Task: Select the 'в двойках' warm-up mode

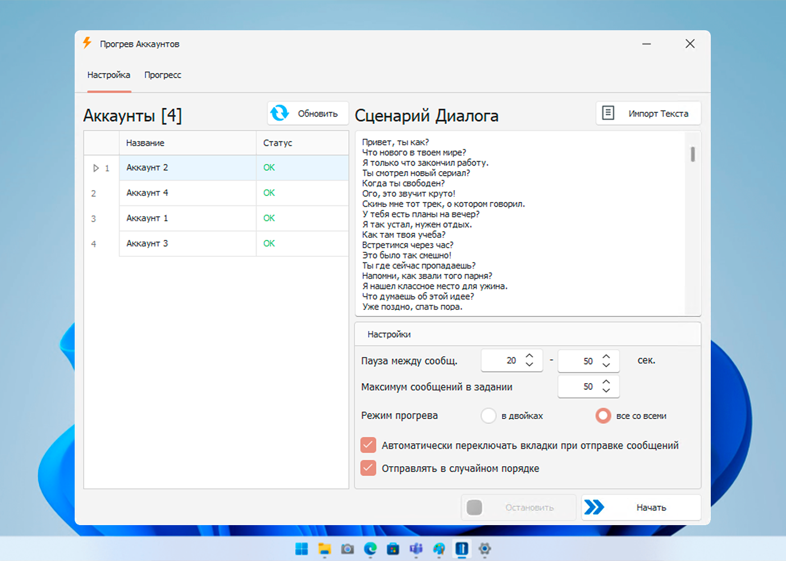Action: click(488, 416)
